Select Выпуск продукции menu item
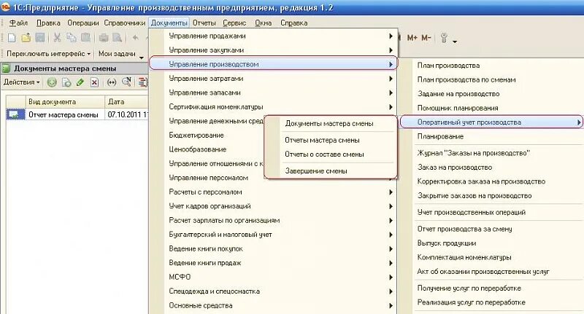The image size is (584, 314). coord(447,243)
